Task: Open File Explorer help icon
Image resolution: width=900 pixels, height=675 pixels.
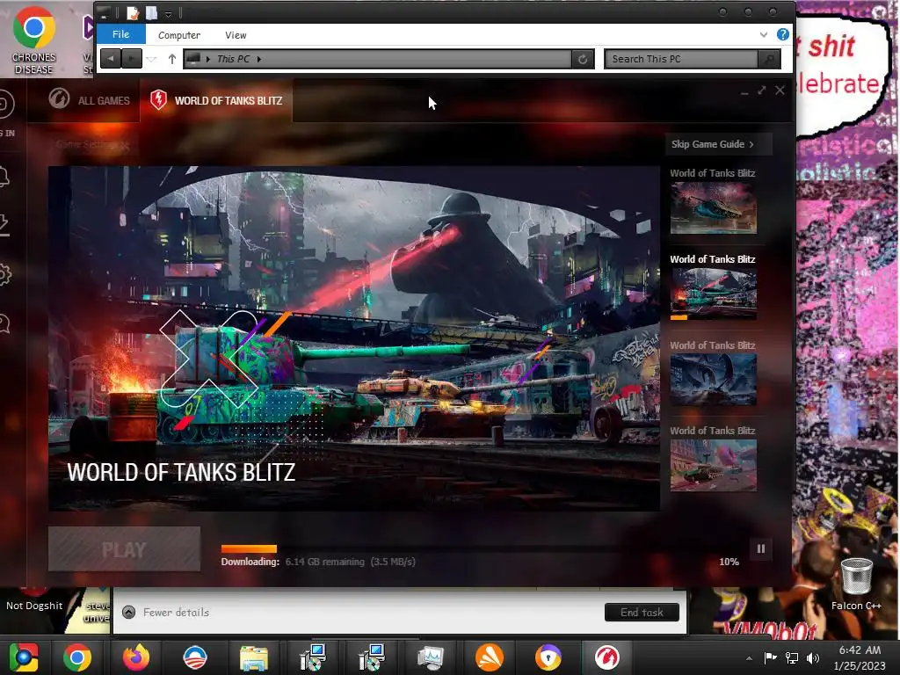Action: tap(783, 34)
